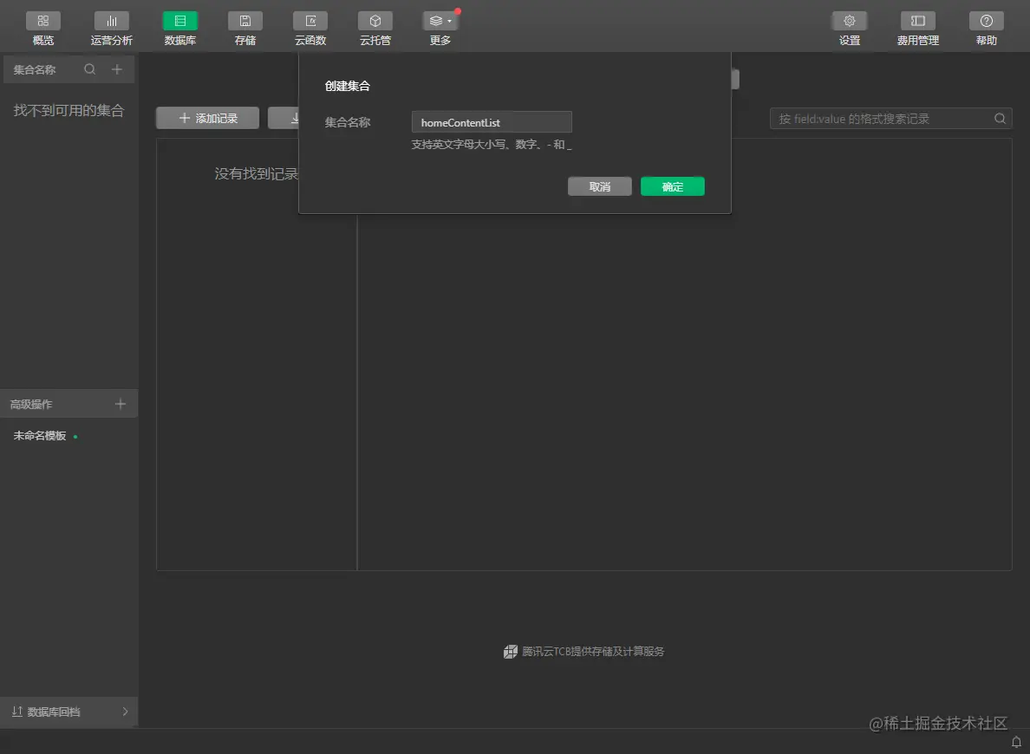Click the 腾讯云TCB提供存储及计算服务 footer text
Viewport: 1030px width, 754px height.
[593, 652]
